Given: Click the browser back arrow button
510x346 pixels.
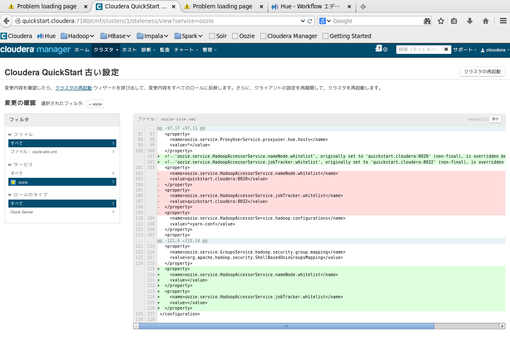Looking at the screenshot, I should click(6, 21).
